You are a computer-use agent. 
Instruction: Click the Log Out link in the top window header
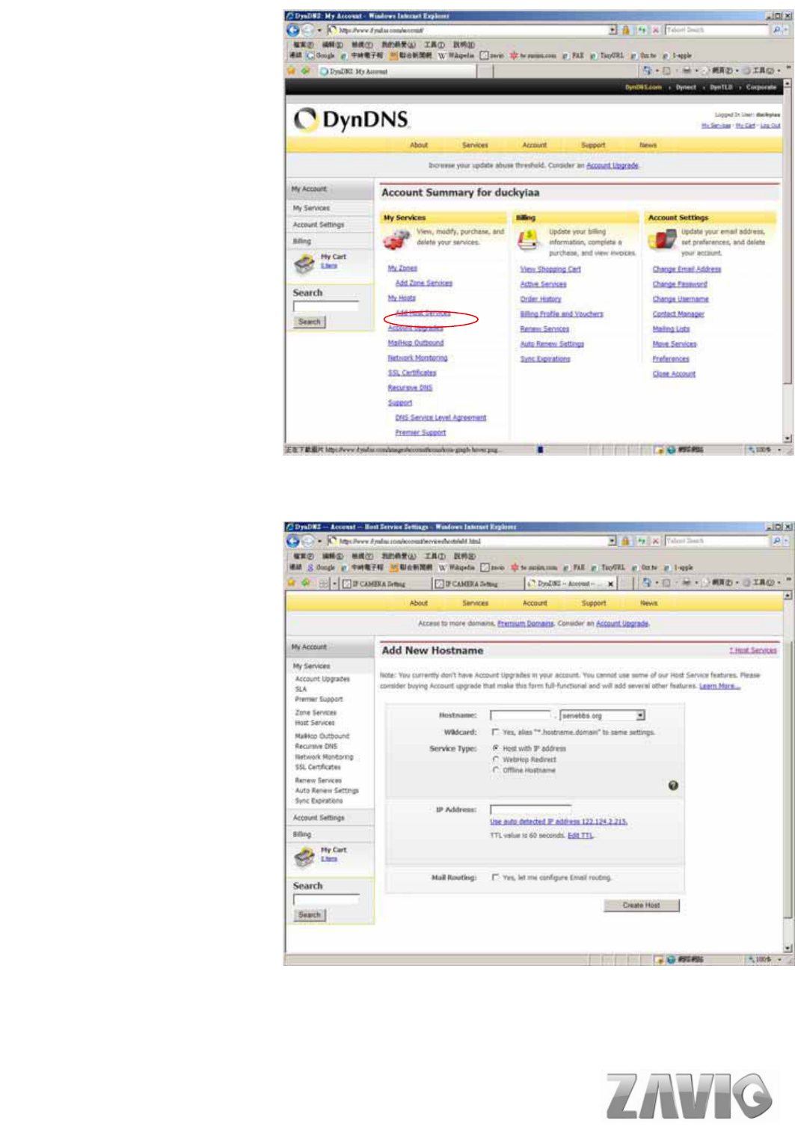[770, 126]
